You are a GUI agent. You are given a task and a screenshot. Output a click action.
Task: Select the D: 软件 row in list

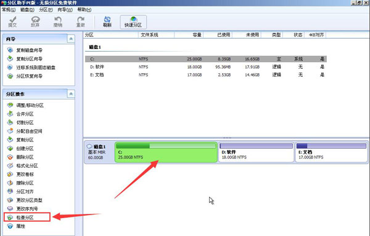pyautogui.click(x=206, y=67)
